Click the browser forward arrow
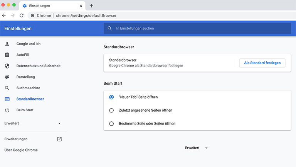The width and height of the screenshot is (296, 167). [x=13, y=15]
